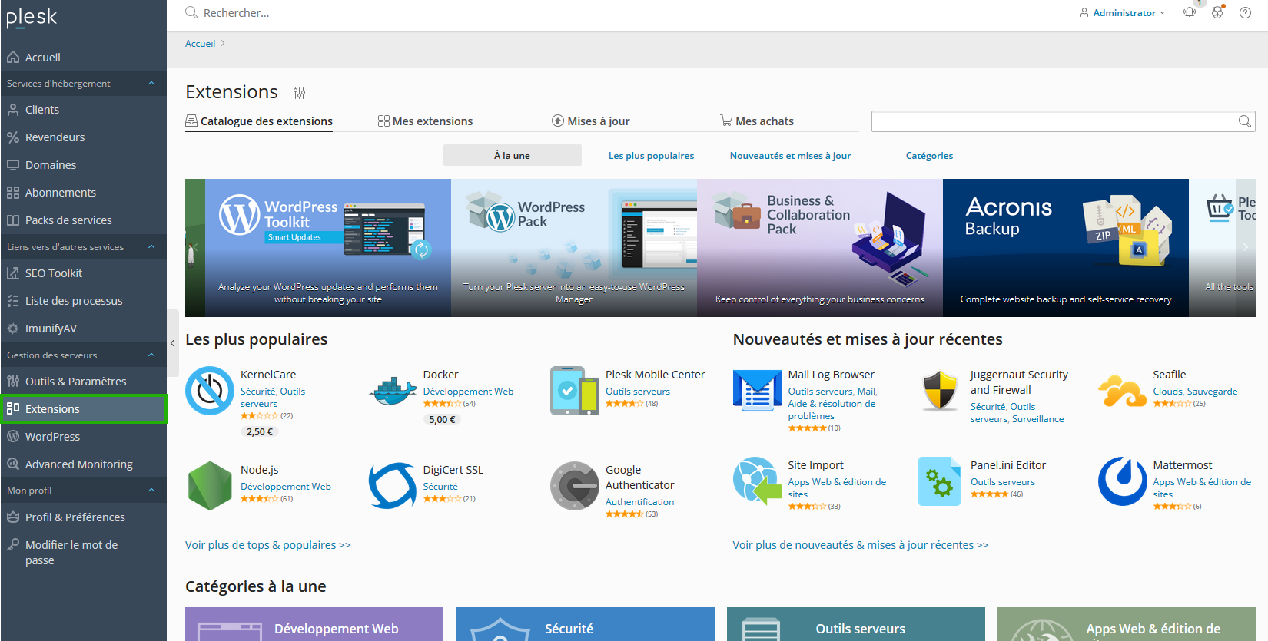This screenshot has height=641, width=1268.
Task: Open the Docker whale icon
Action: tap(393, 391)
